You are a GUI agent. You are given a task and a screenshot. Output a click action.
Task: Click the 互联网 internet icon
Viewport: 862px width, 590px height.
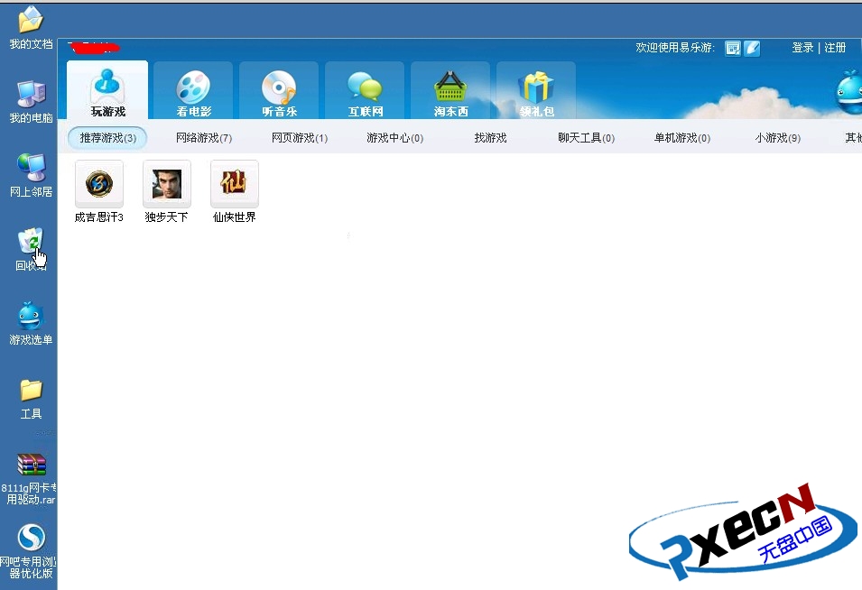click(364, 90)
